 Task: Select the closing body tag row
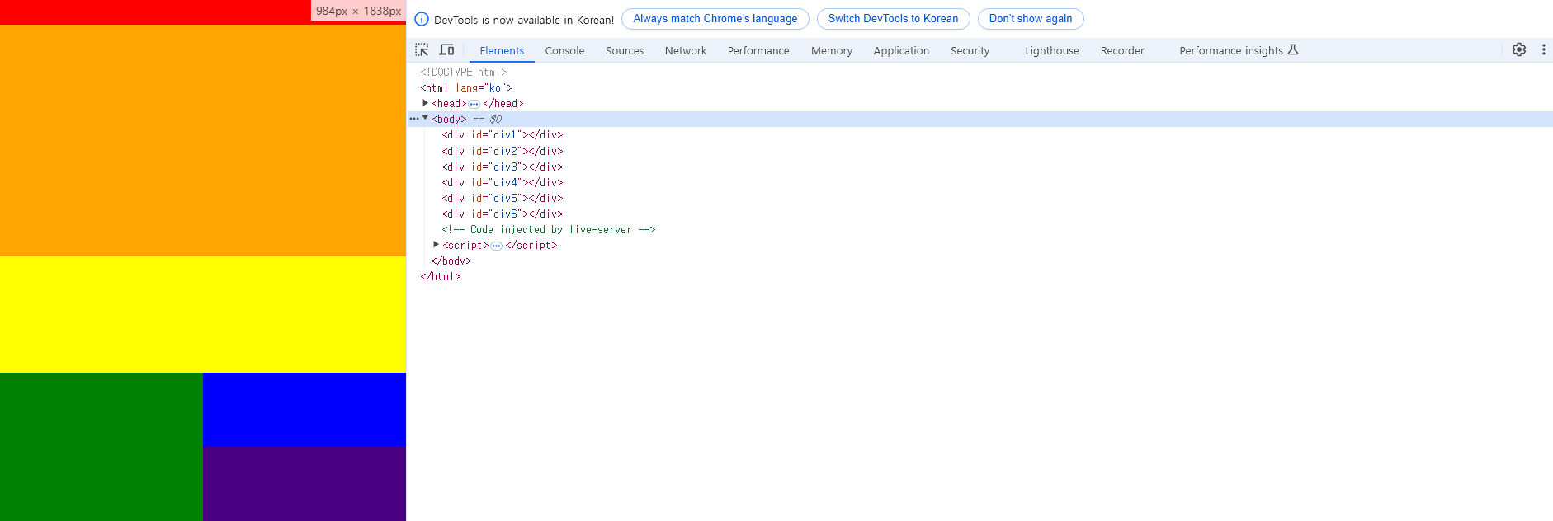coord(451,261)
